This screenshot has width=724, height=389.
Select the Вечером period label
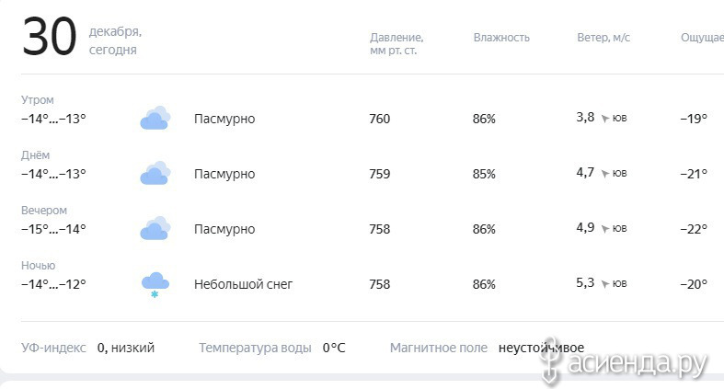44,210
